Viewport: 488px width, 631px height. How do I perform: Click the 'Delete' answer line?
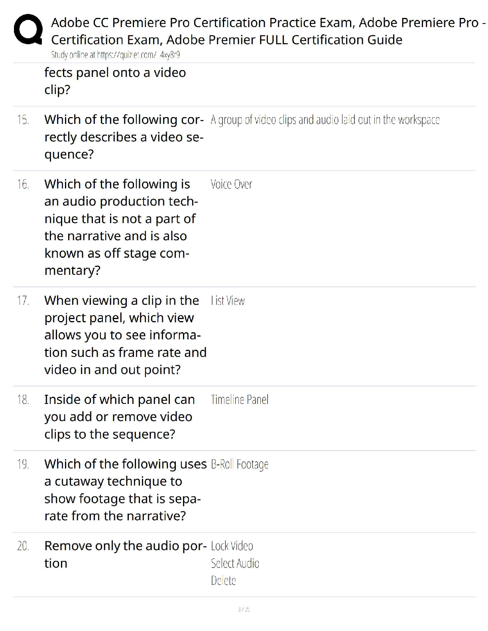click(x=223, y=580)
